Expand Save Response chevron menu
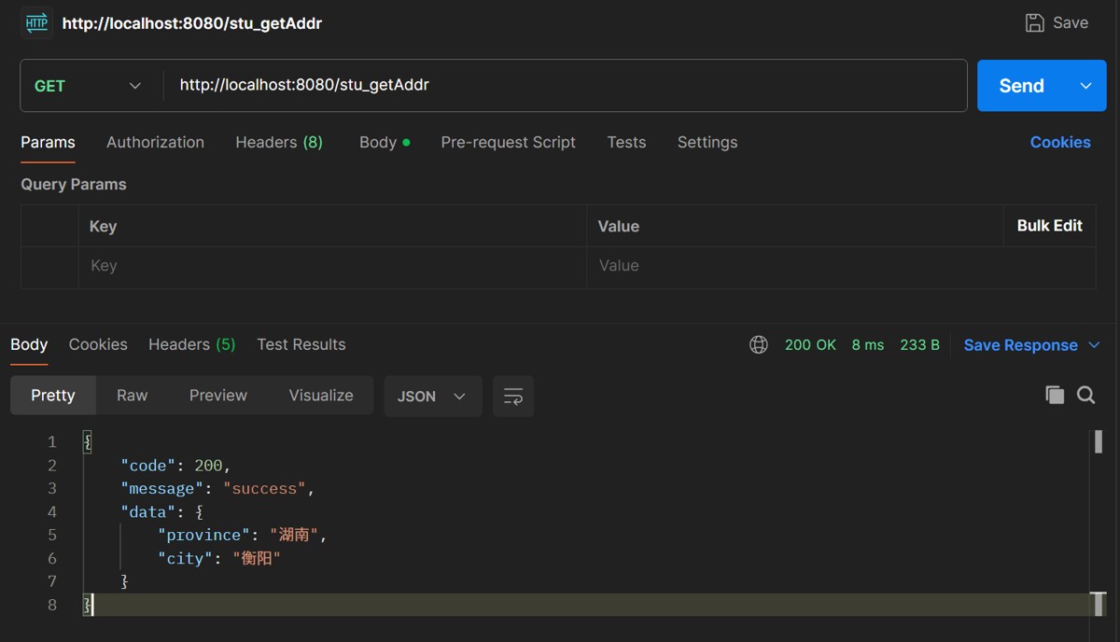Screen dimensions: 1120x642 click(x=1095, y=345)
